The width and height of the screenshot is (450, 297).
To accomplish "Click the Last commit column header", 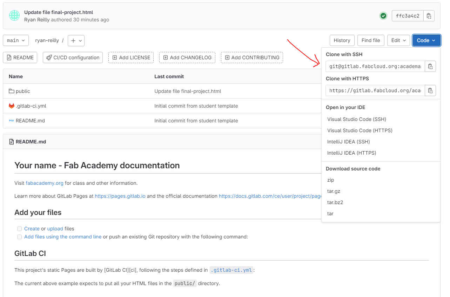I will [169, 76].
